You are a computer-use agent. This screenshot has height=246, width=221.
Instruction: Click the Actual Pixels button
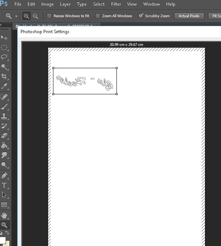(189, 16)
